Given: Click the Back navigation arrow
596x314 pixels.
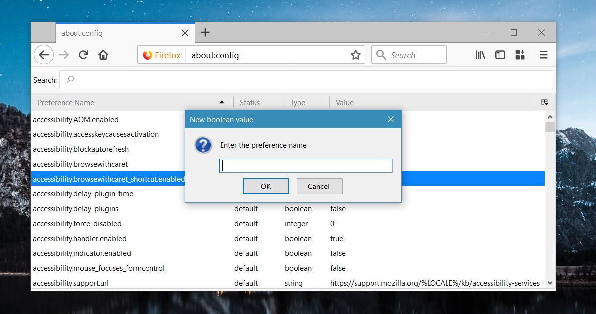Looking at the screenshot, I should click(44, 55).
